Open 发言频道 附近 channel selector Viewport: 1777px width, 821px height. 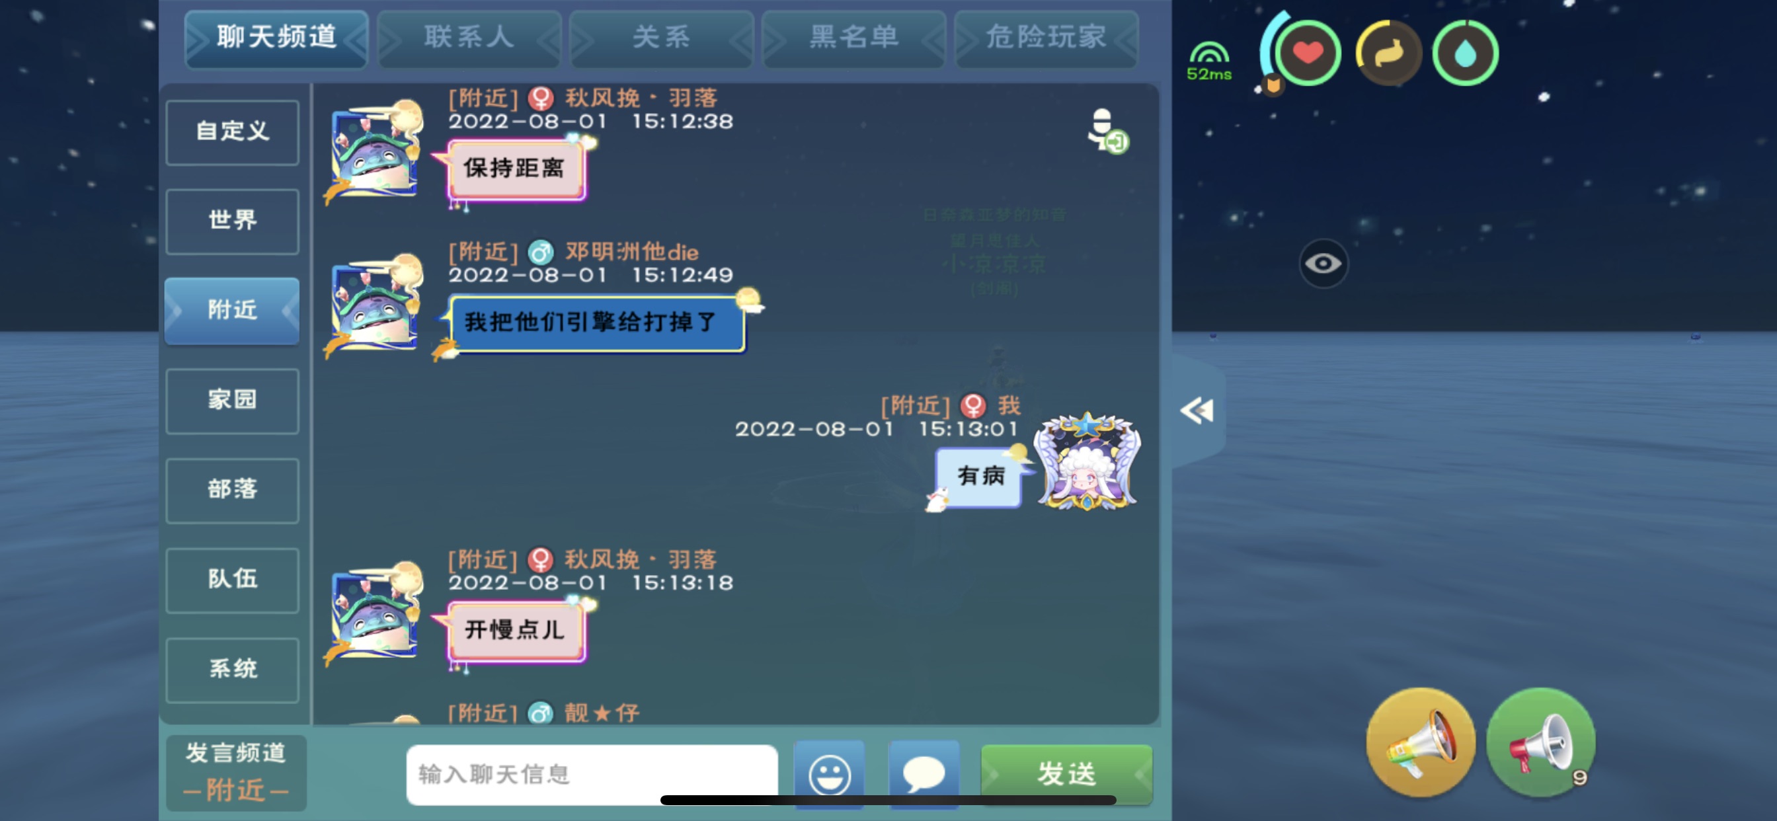point(236,773)
